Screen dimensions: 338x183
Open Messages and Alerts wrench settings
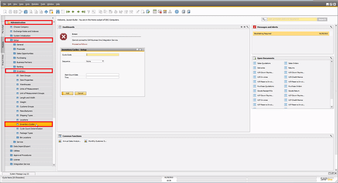(x=331, y=27)
